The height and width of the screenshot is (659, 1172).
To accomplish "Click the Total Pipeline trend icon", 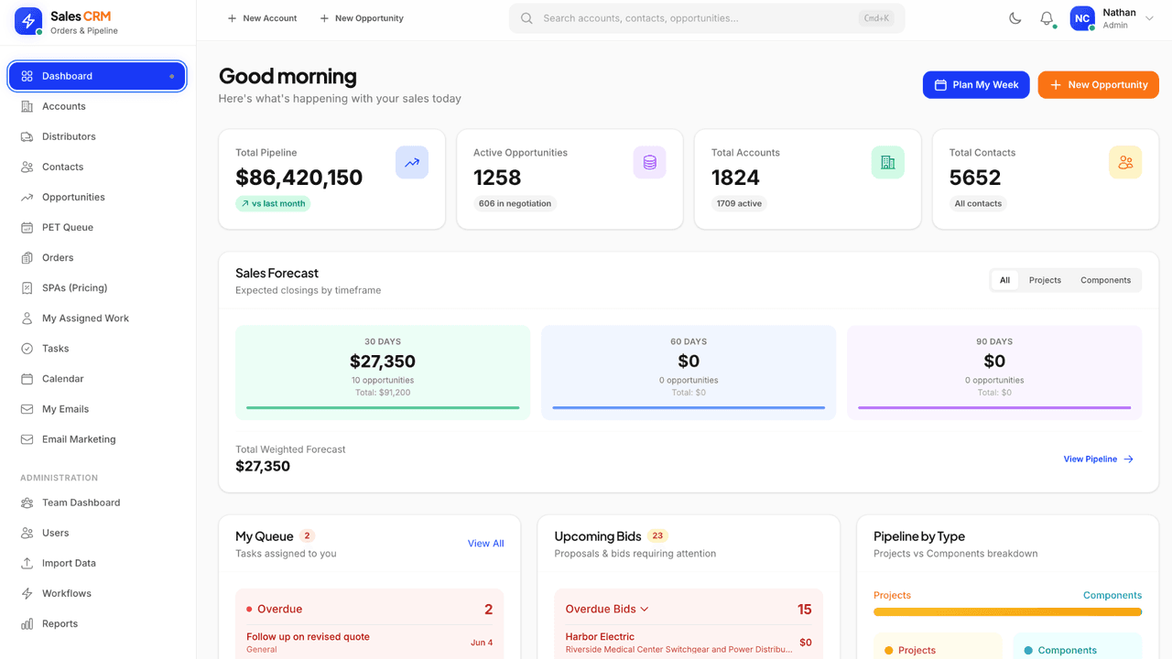I will [x=412, y=162].
